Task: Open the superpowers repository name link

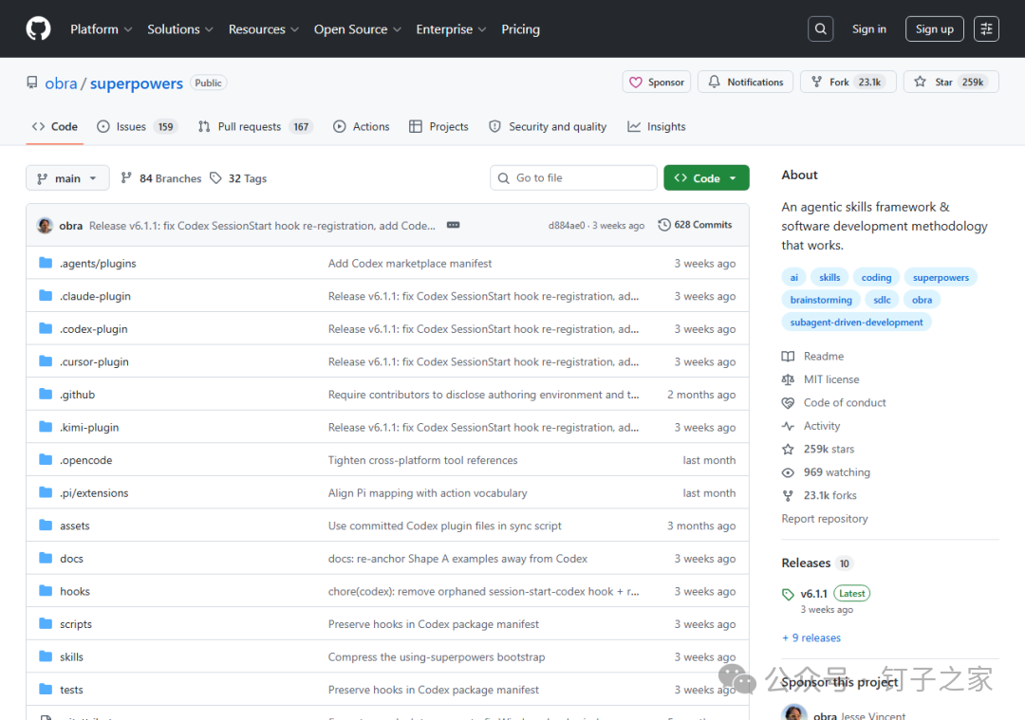Action: click(x=136, y=83)
